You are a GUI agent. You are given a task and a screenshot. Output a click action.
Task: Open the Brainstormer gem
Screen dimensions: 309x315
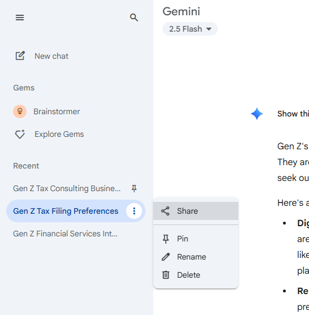click(x=57, y=111)
